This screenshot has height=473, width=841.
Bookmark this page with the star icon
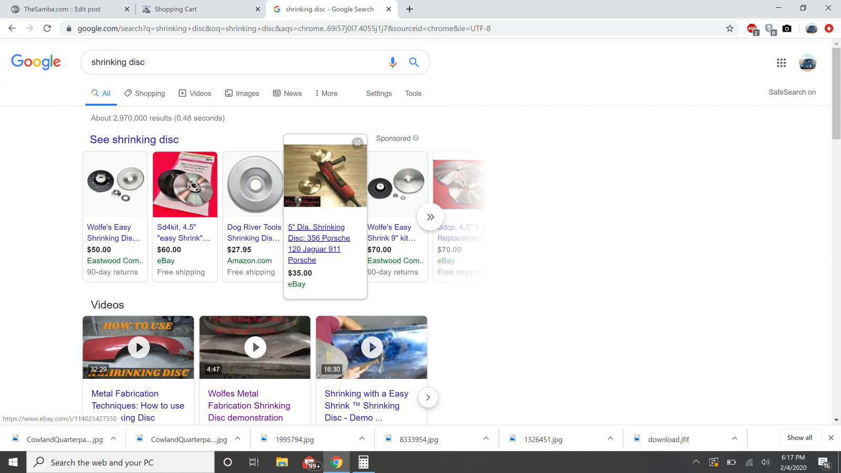pyautogui.click(x=730, y=28)
